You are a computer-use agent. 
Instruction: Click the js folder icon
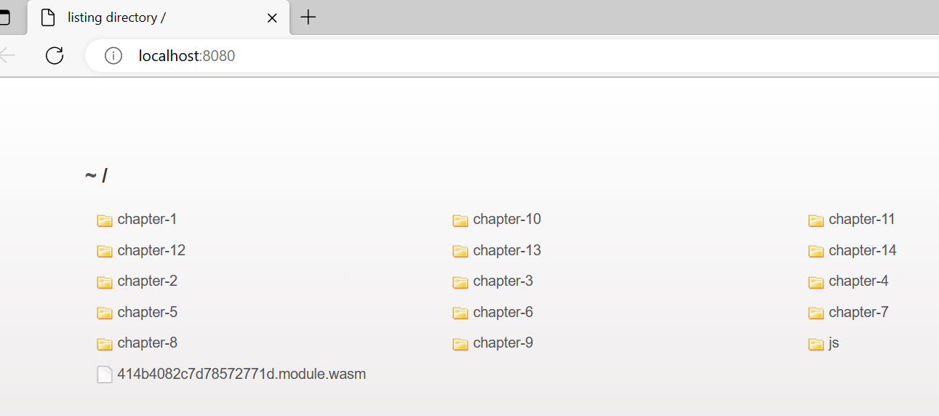tap(816, 344)
